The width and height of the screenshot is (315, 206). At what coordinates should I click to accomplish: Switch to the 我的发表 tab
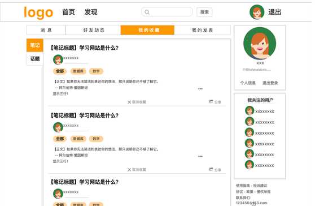(202, 30)
